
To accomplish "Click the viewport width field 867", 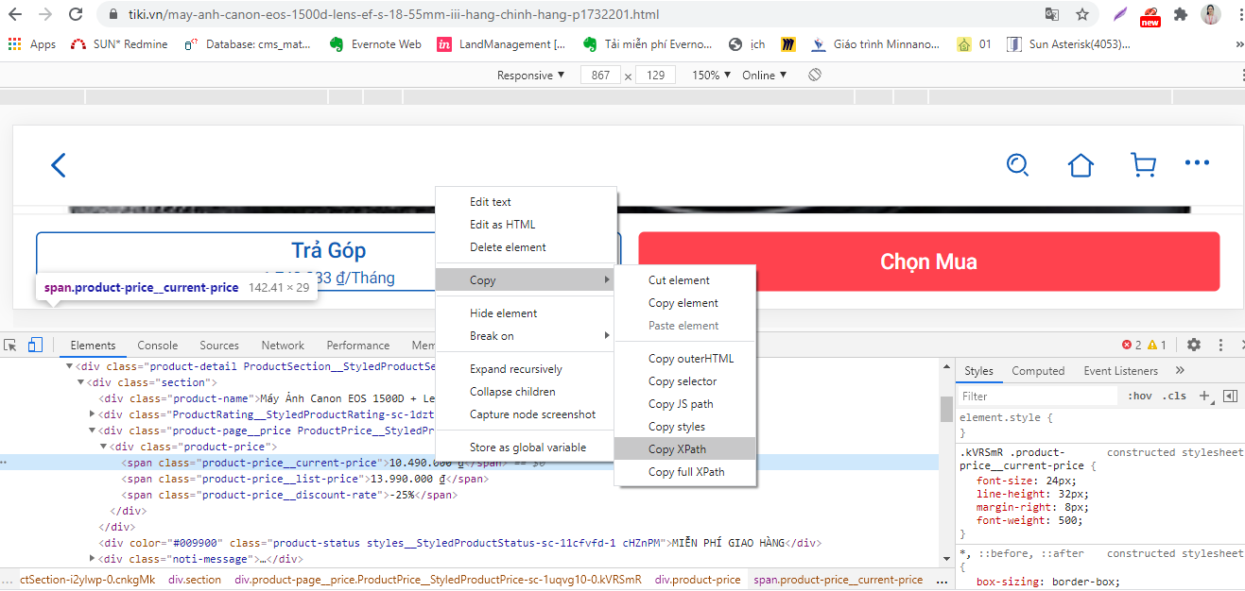I will 600,76.
